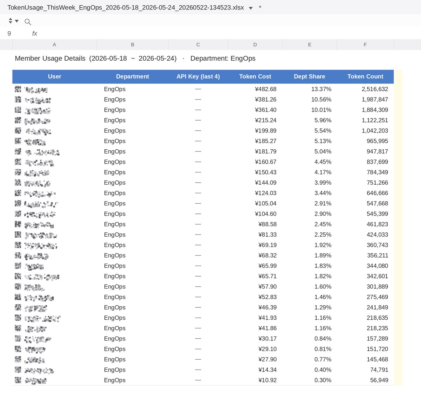Select column D header
This screenshot has height=401, width=421.
click(255, 45)
